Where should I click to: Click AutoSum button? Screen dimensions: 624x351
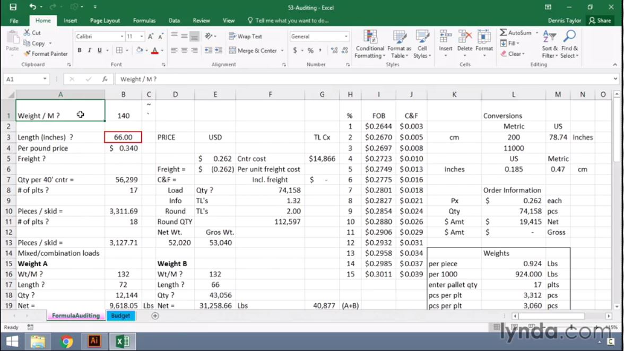point(516,32)
